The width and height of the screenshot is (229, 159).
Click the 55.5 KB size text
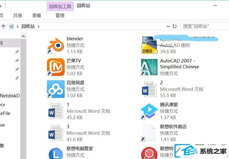pos(168,96)
